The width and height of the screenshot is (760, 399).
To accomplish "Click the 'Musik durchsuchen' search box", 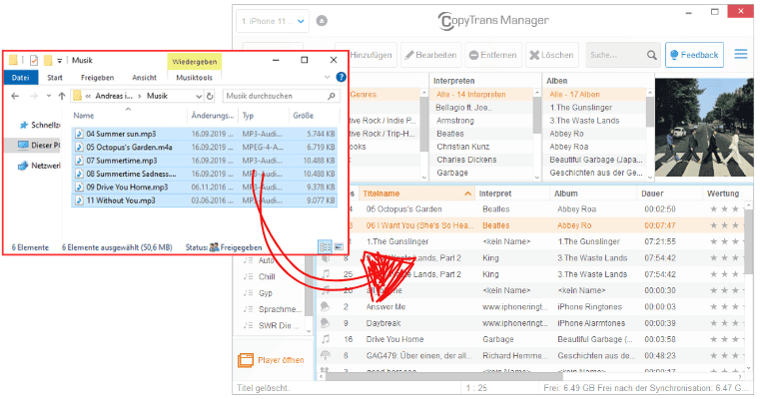I will click(281, 96).
